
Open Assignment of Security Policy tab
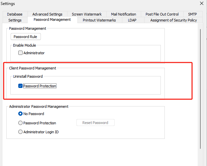click(x=173, y=20)
